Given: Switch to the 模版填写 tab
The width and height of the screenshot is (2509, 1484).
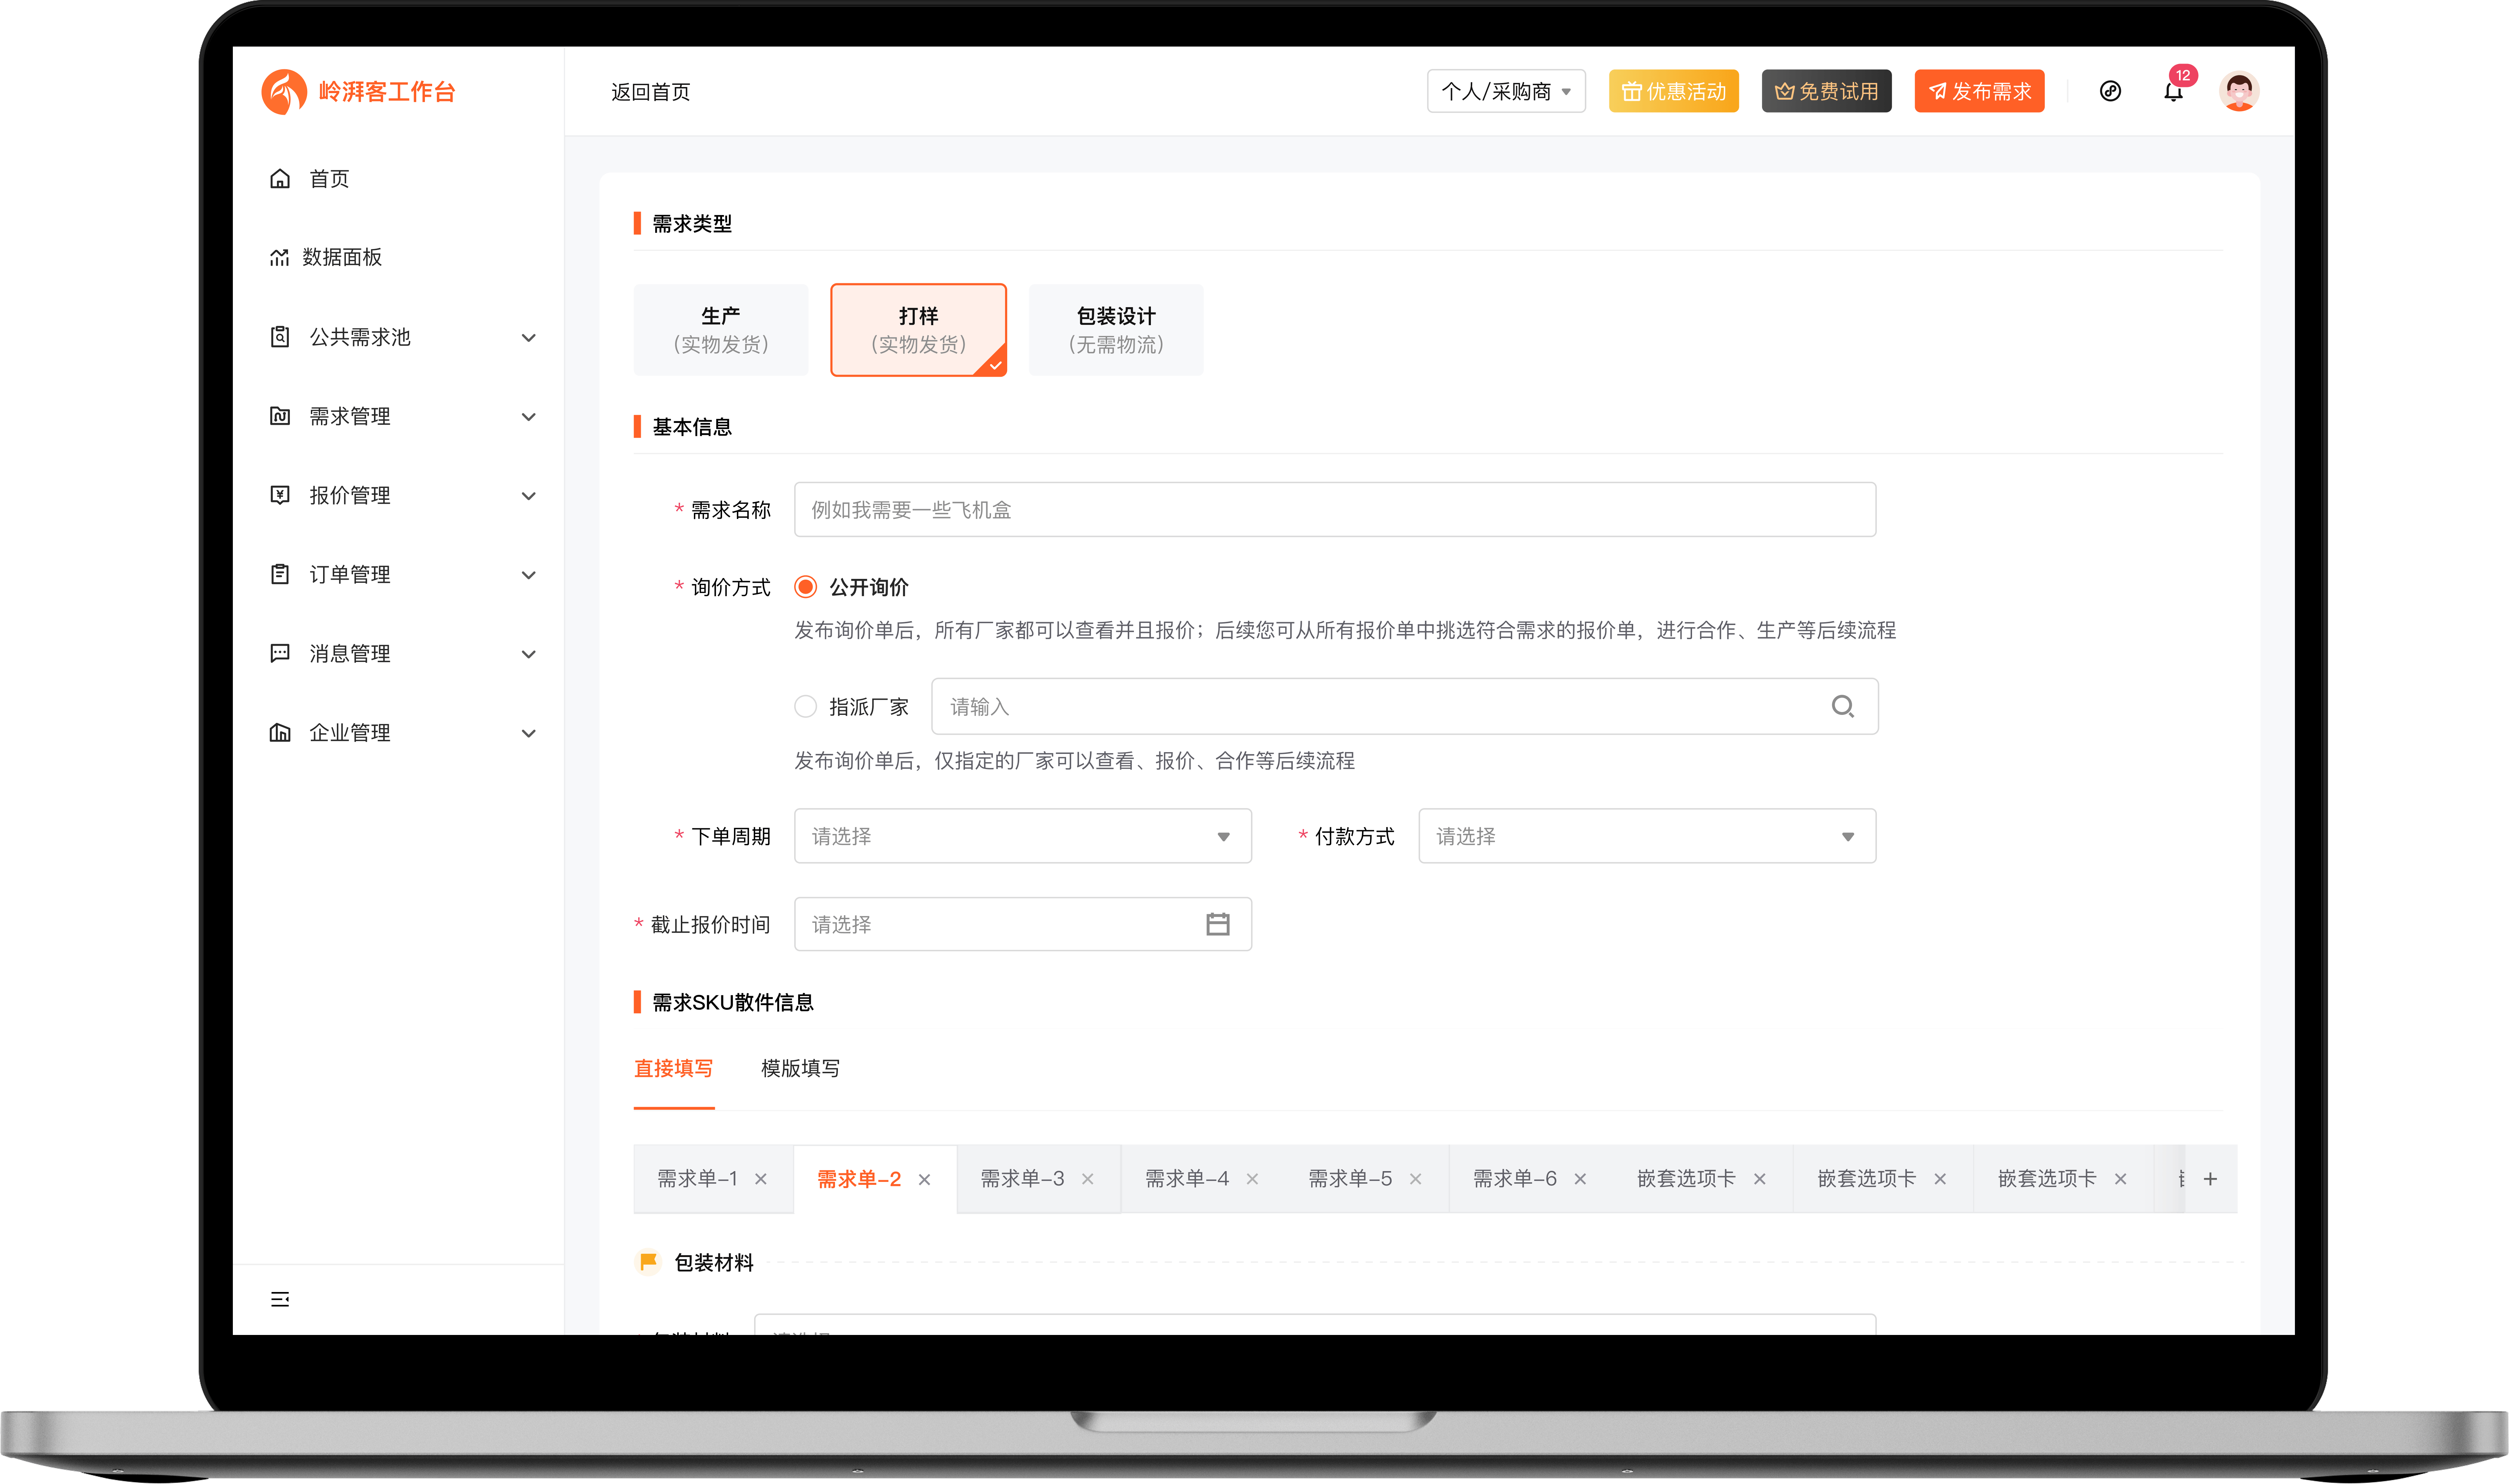Looking at the screenshot, I should coord(800,1068).
